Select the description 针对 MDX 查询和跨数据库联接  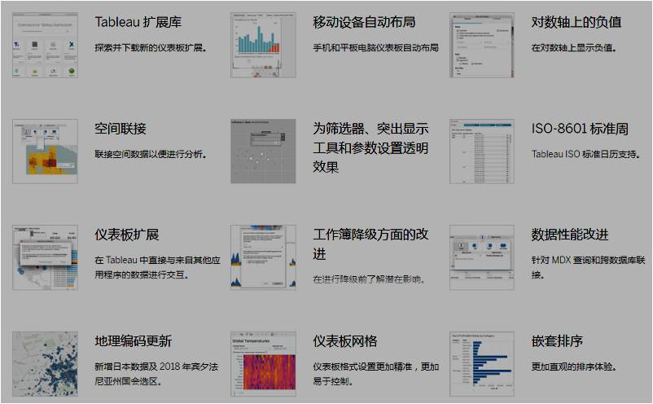588,267
